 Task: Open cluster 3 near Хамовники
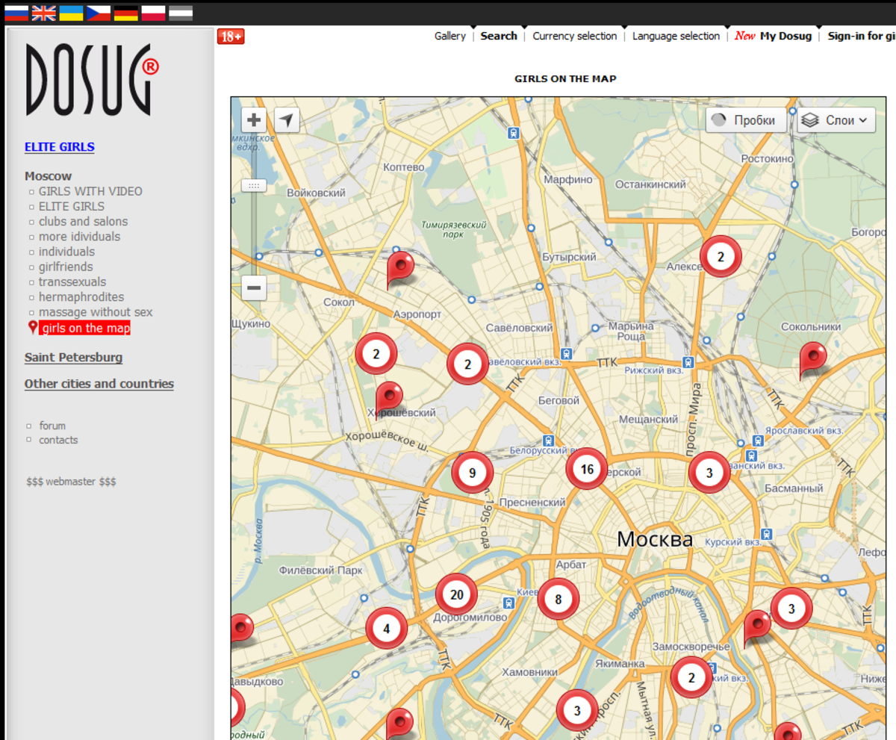(x=576, y=710)
